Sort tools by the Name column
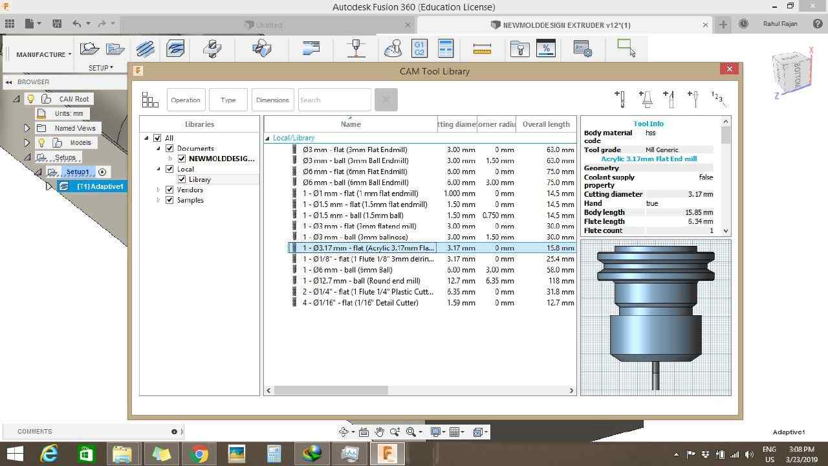Viewport: 828px width, 466px height. coord(351,124)
